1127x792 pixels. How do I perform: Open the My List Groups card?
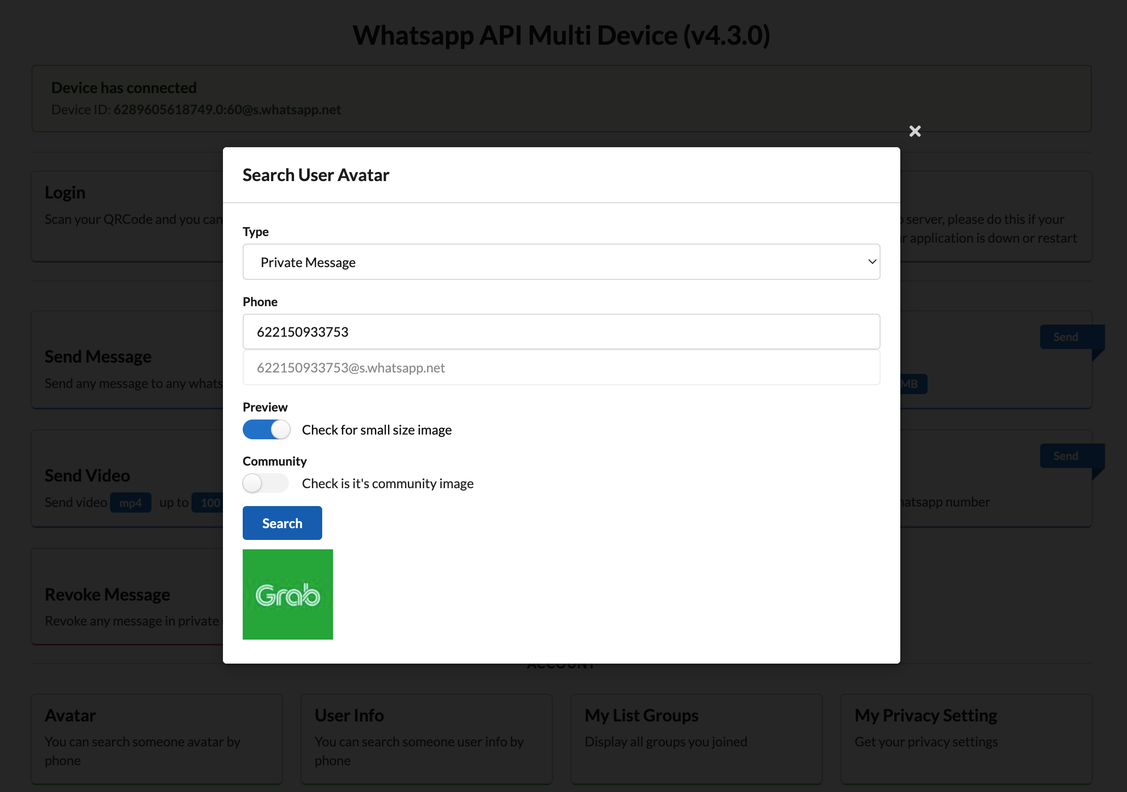click(x=696, y=738)
